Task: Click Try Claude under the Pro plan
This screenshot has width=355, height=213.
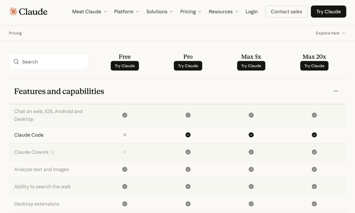Action: point(188,66)
